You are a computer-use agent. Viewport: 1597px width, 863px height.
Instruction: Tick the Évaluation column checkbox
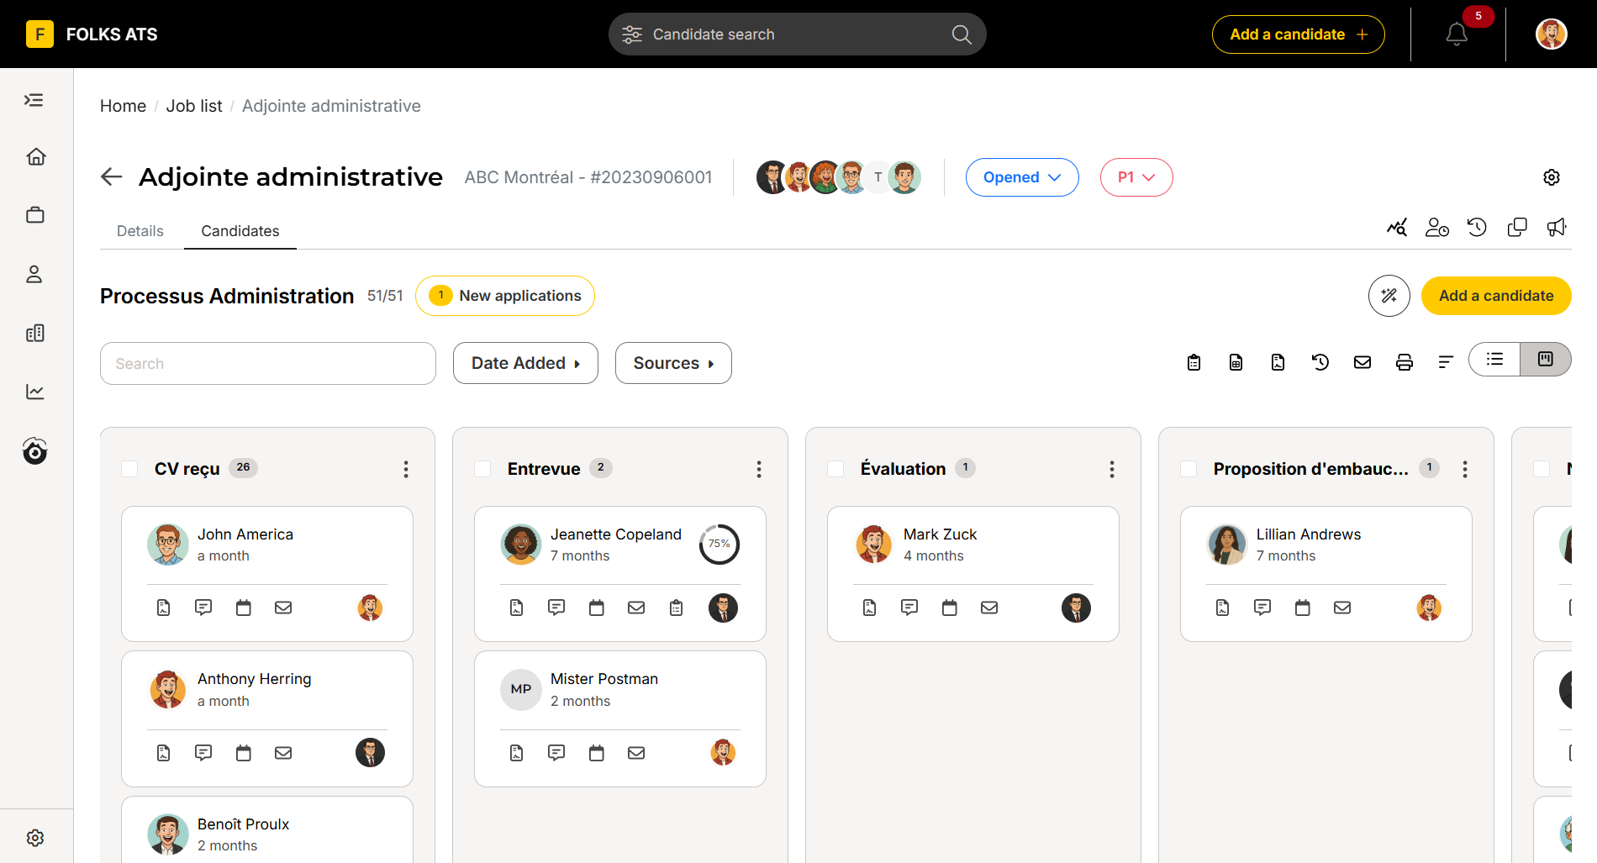[835, 469]
